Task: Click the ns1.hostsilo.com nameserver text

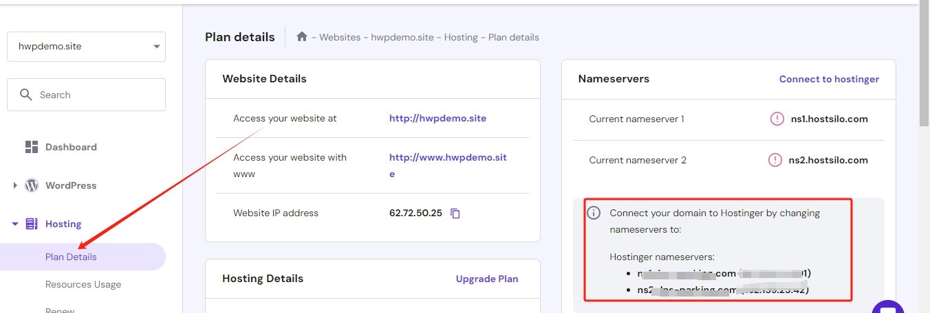Action: click(x=830, y=119)
